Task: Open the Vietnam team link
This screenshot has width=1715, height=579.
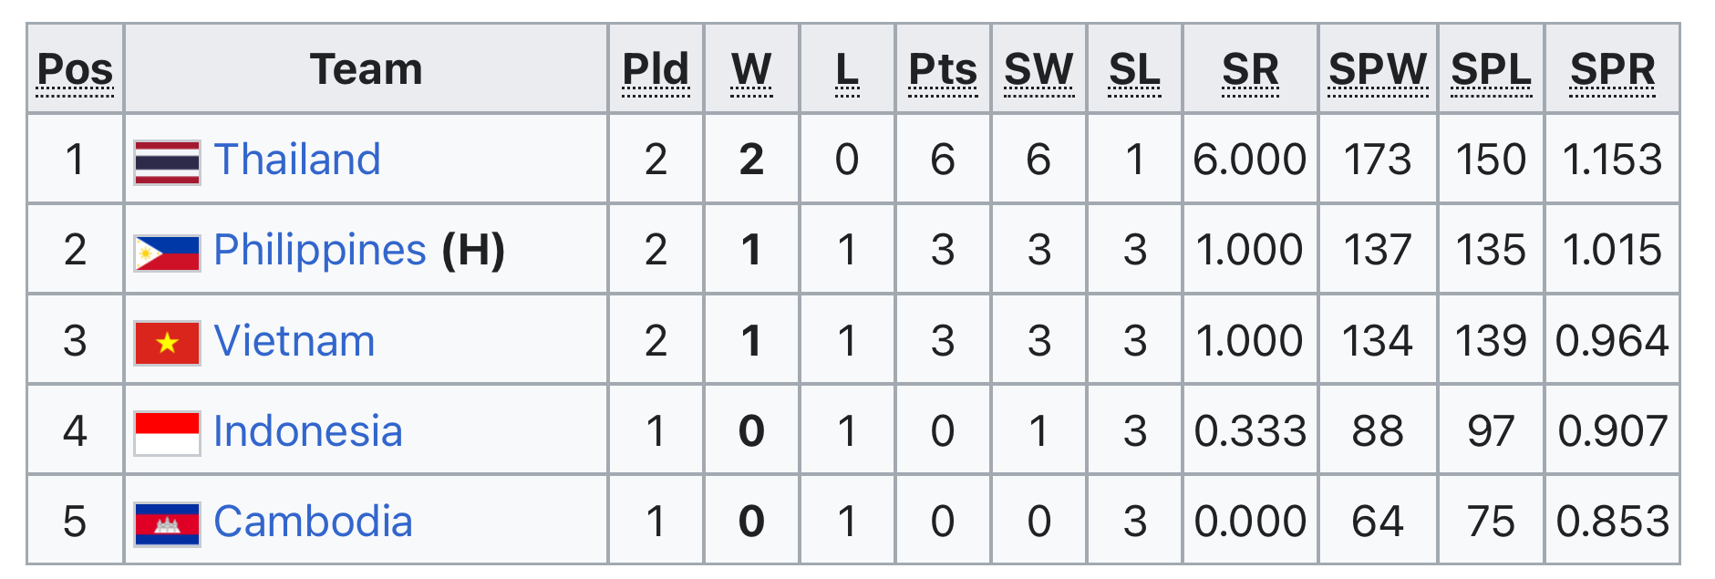Action: 294,341
